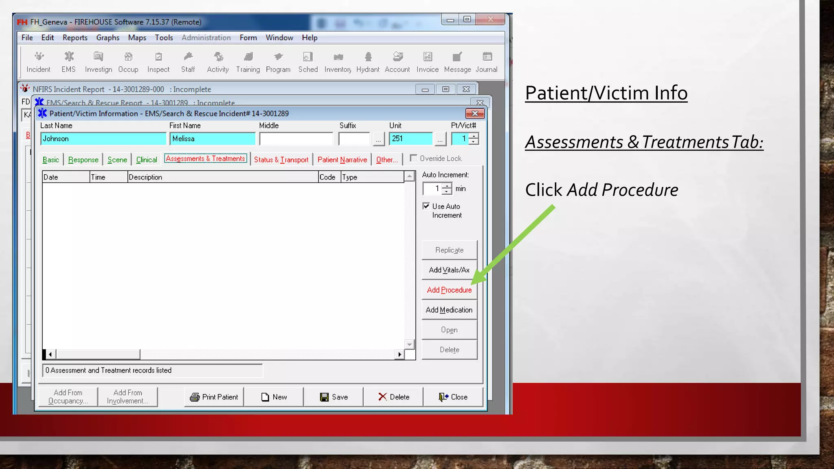This screenshot has height=469, width=834.
Task: Click Add From Occupancy button
Action: [68, 397]
